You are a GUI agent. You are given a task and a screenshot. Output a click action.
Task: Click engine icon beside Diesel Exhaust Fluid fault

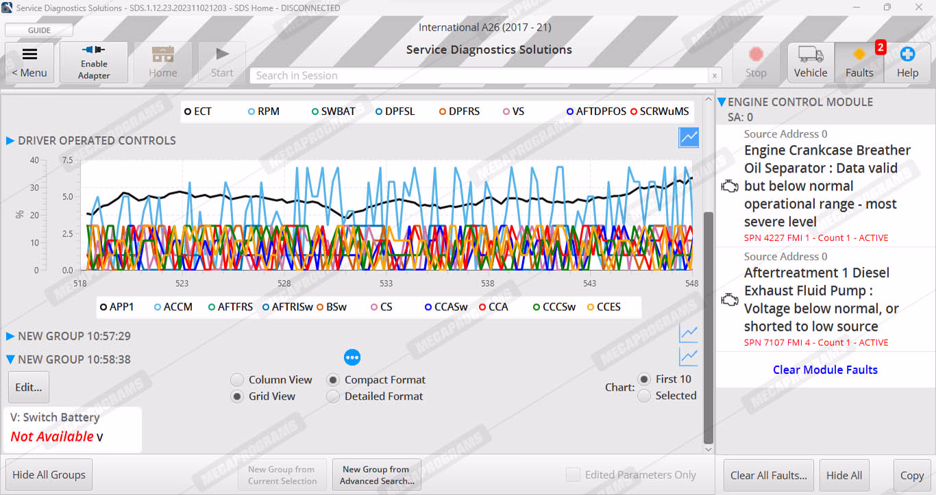729,300
